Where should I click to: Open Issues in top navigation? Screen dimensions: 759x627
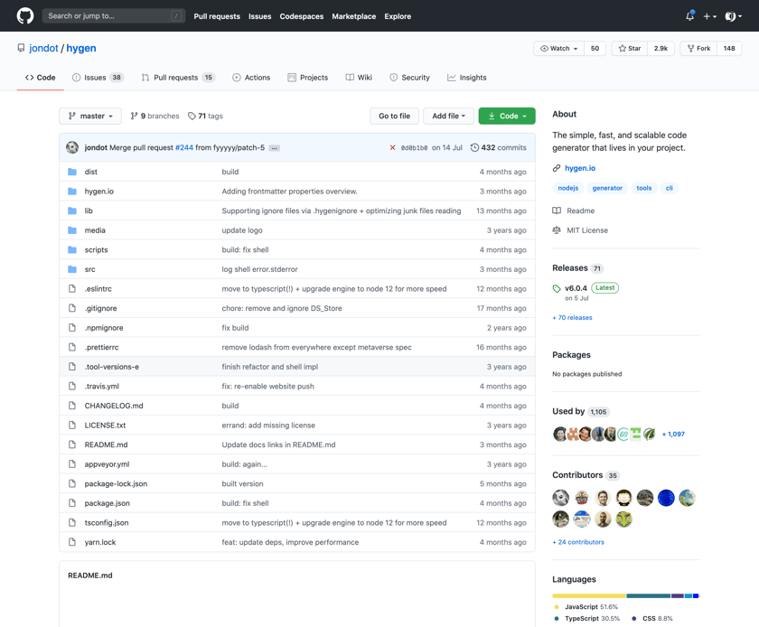tap(260, 16)
